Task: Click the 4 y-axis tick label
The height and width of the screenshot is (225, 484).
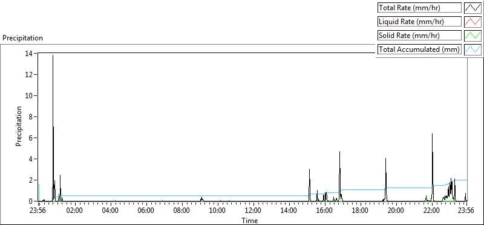Action: click(x=31, y=159)
